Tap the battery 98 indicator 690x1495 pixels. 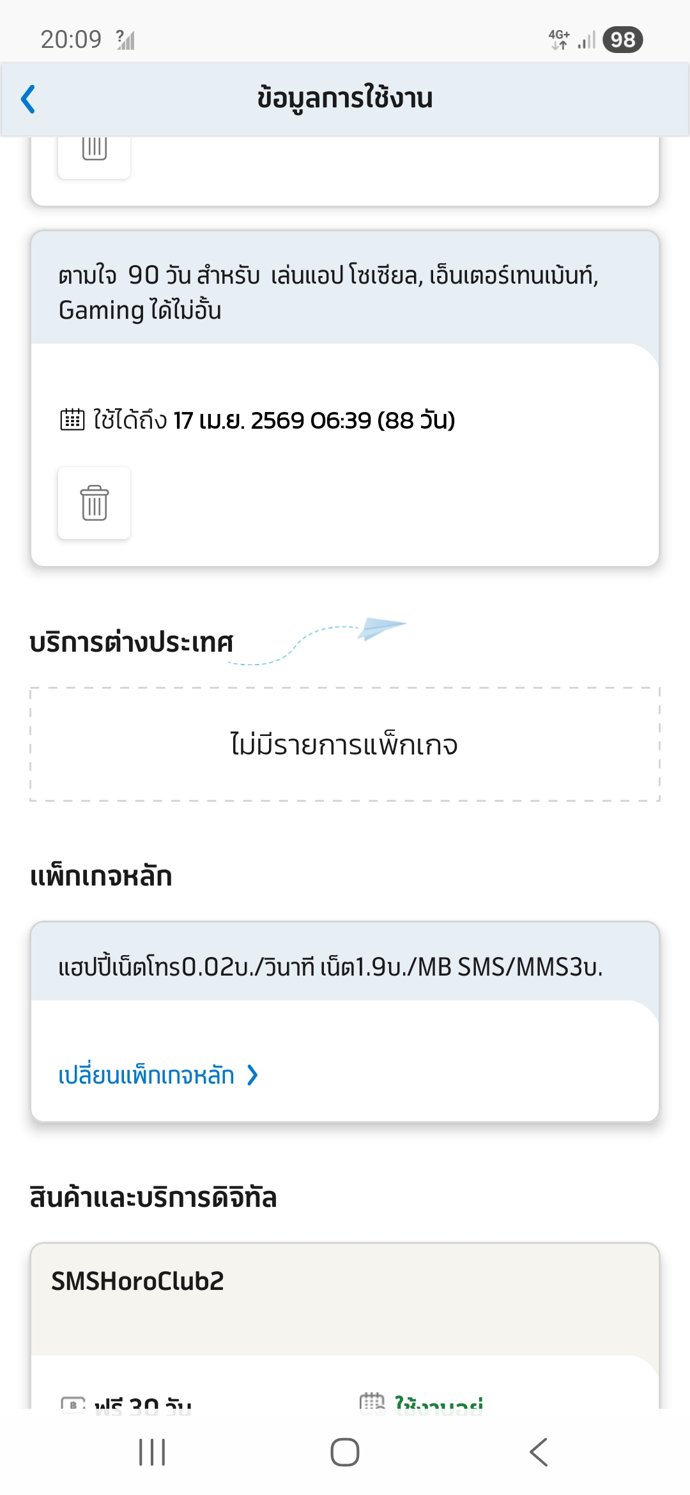pos(622,40)
